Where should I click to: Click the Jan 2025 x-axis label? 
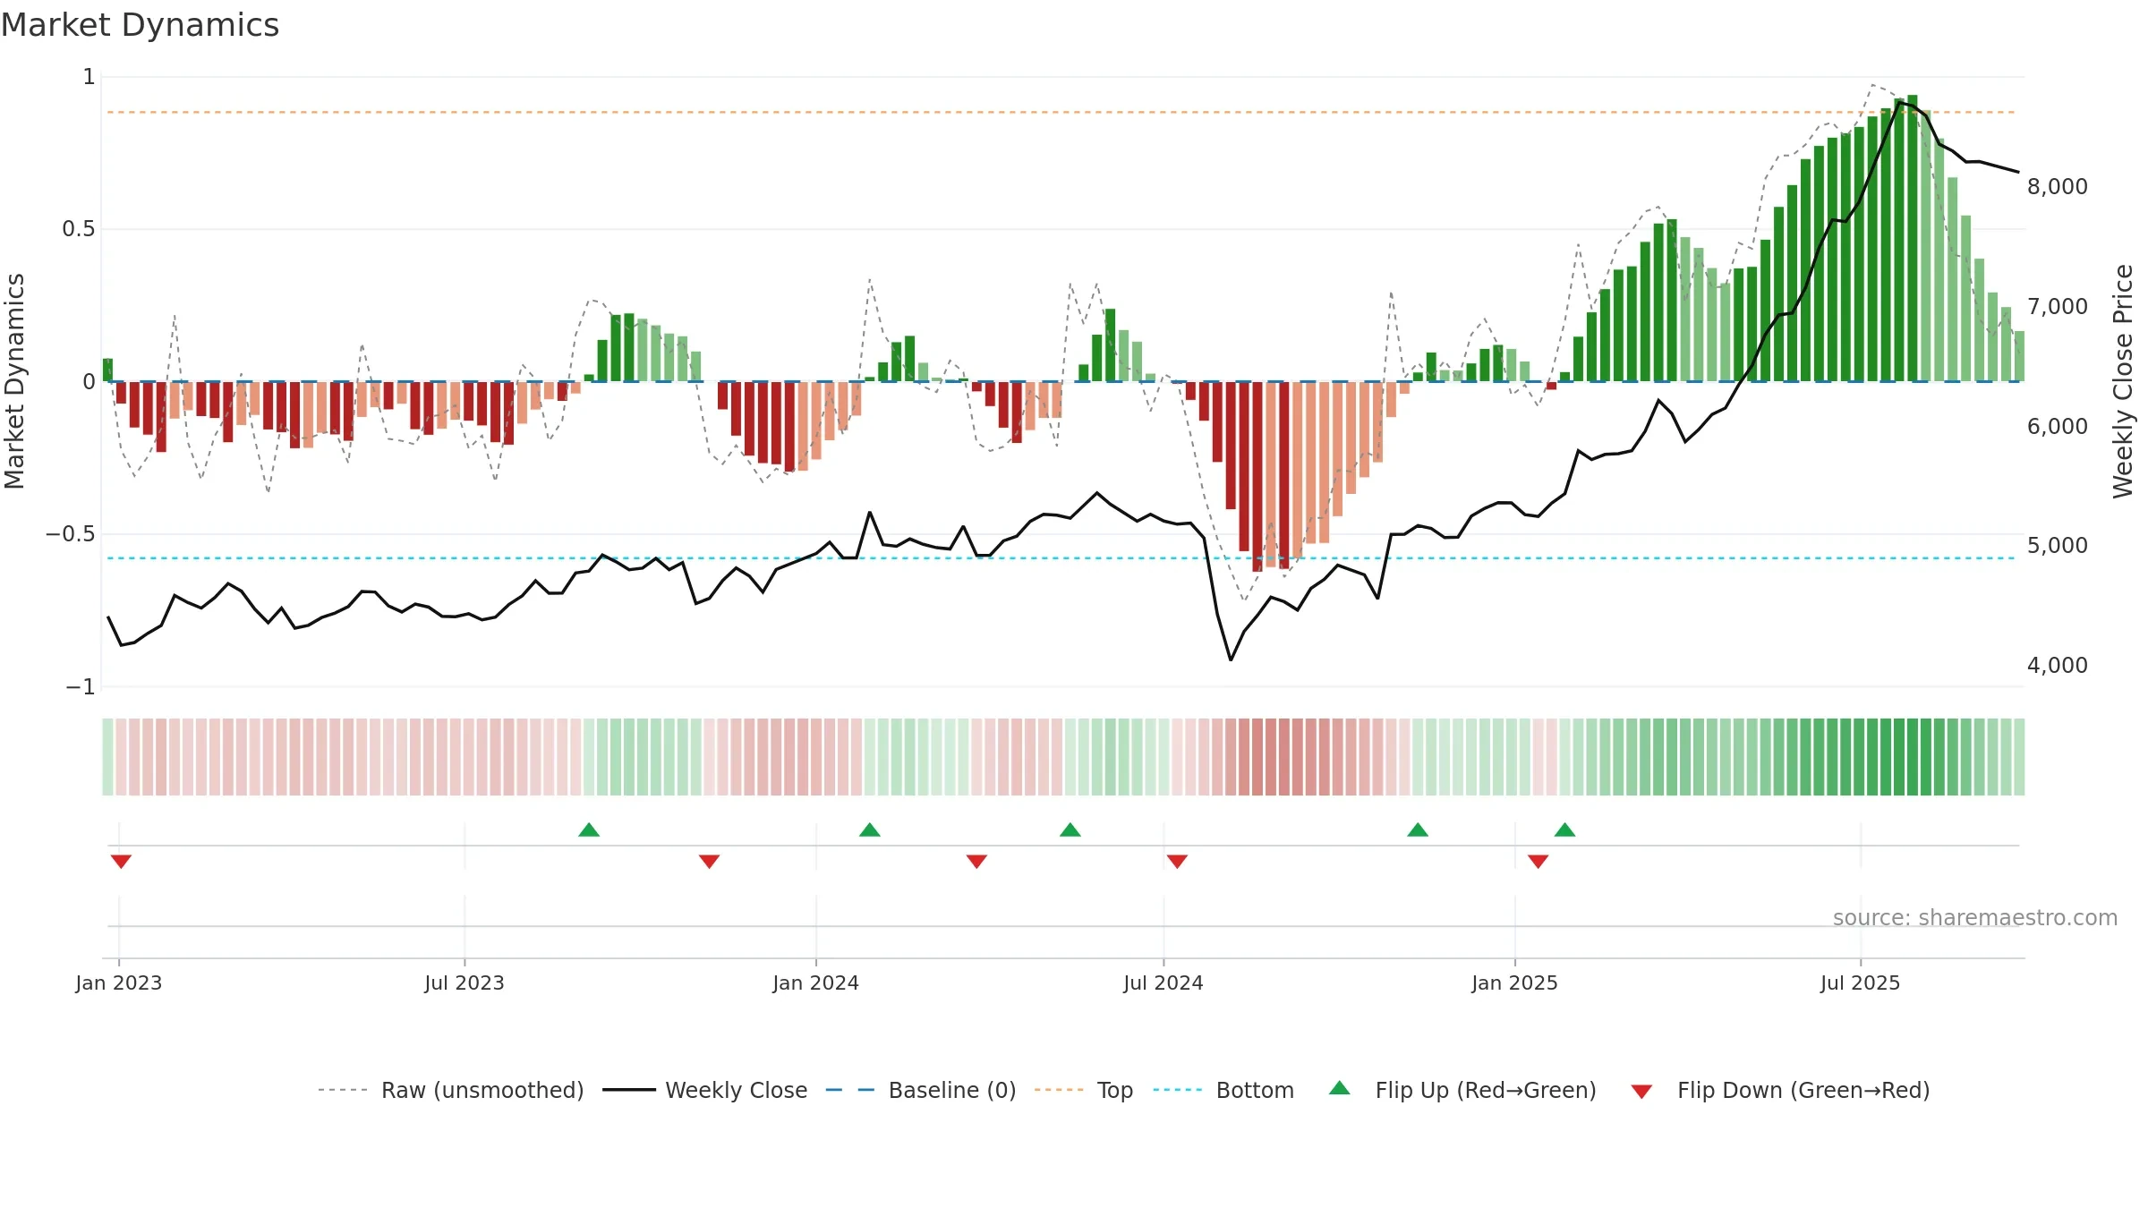click(1515, 983)
